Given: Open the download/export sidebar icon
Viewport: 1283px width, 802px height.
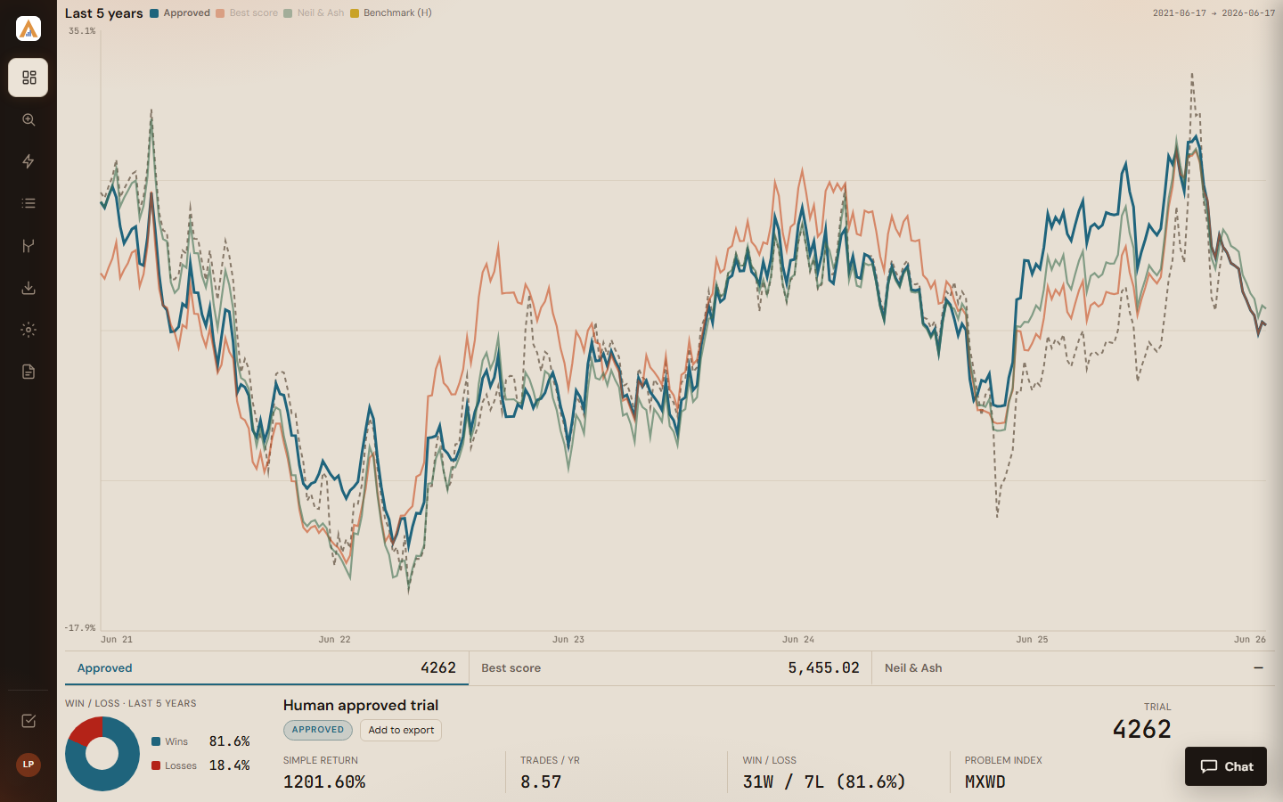Looking at the screenshot, I should (x=29, y=288).
